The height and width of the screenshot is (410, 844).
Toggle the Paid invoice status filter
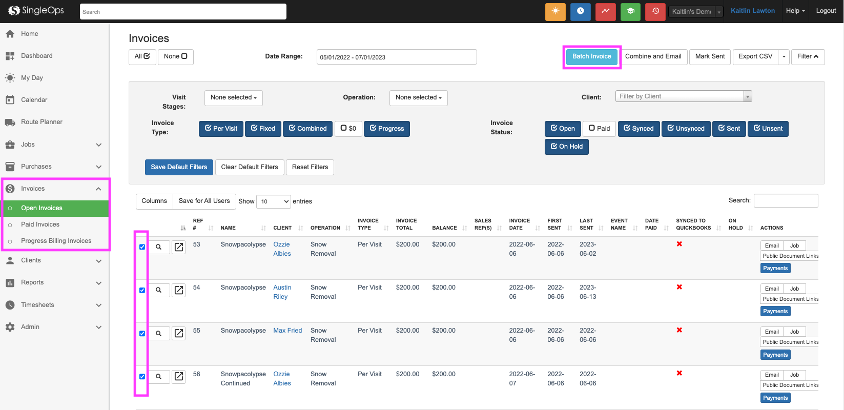(599, 129)
